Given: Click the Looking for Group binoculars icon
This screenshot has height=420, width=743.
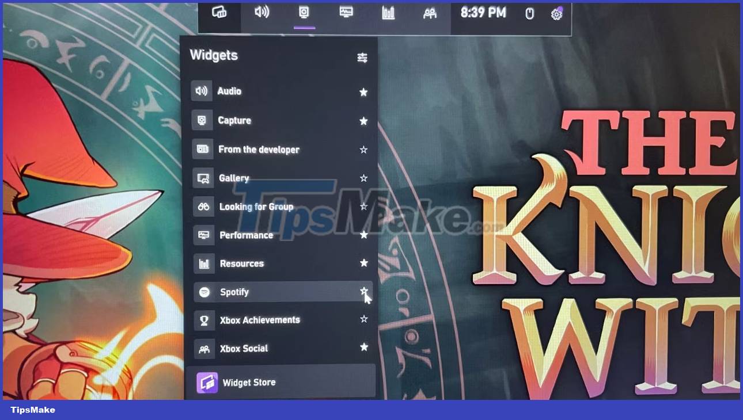Looking at the screenshot, I should (203, 206).
